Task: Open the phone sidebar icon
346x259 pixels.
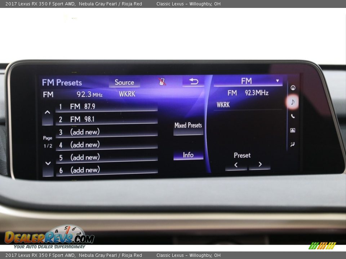Action: pos(293,116)
